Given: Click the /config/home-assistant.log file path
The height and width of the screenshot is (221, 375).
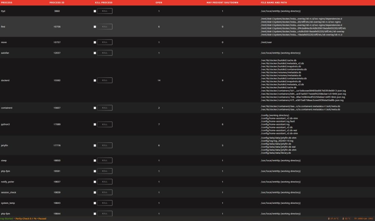Looking at the screenshot, I should pos(275,124).
